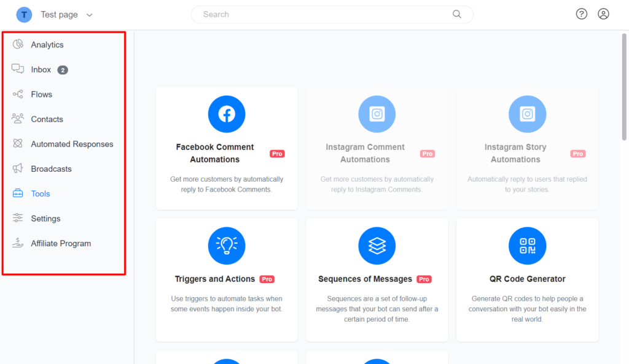Viewport: 629px width, 364px height.
Task: Click the QR Code Generator icon
Action: 528,246
